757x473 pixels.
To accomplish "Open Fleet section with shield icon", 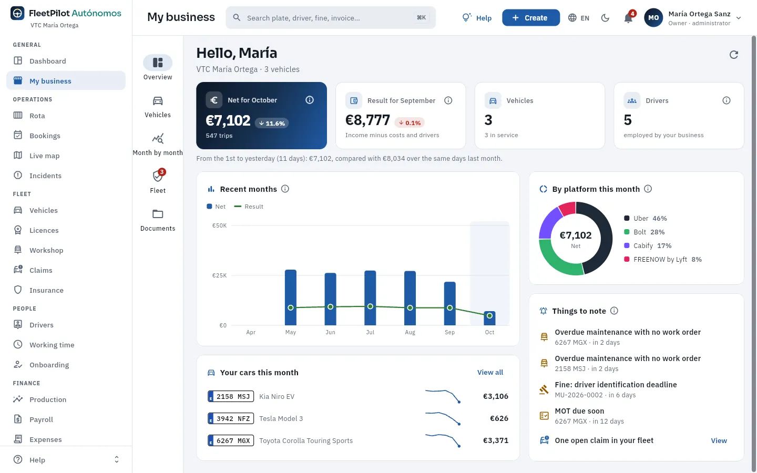I will 158,181.
